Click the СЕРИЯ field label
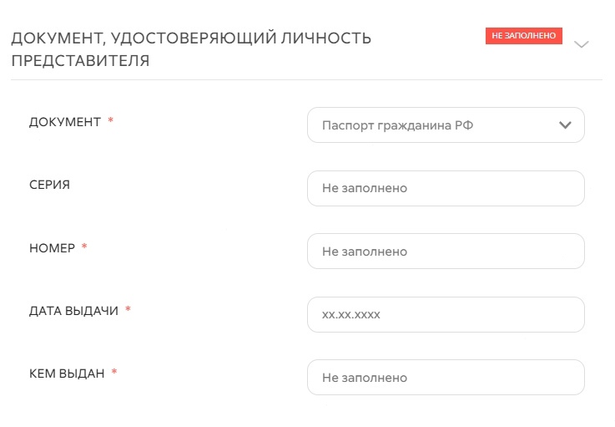The image size is (615, 427). pyautogui.click(x=49, y=185)
